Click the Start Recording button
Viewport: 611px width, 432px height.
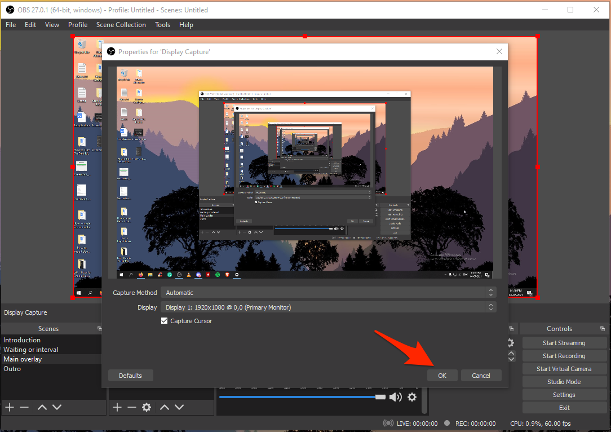[564, 356]
